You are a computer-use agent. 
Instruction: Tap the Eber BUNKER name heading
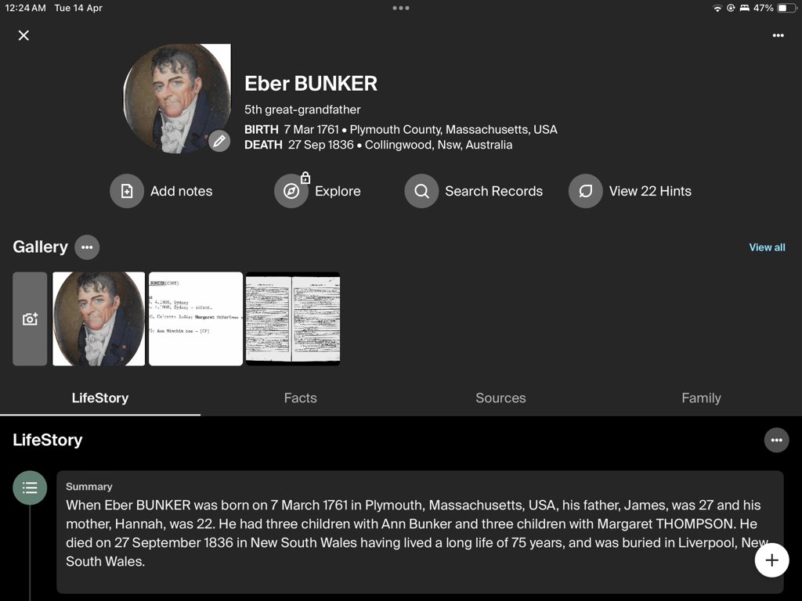click(x=311, y=84)
